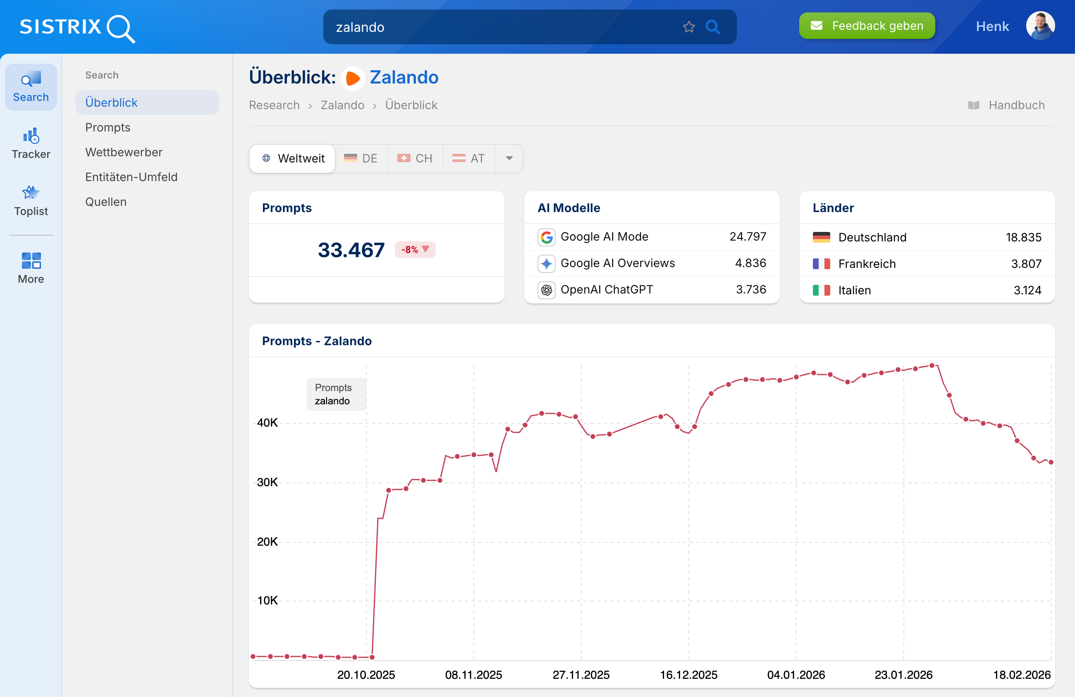Click the Google AI Mode icon
Screen dimensions: 1075x697
[546, 237]
